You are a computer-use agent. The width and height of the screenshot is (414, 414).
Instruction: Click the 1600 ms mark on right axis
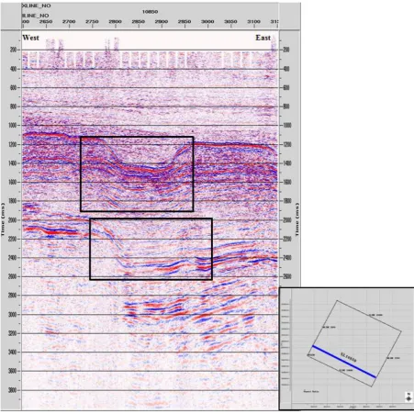[286, 182]
